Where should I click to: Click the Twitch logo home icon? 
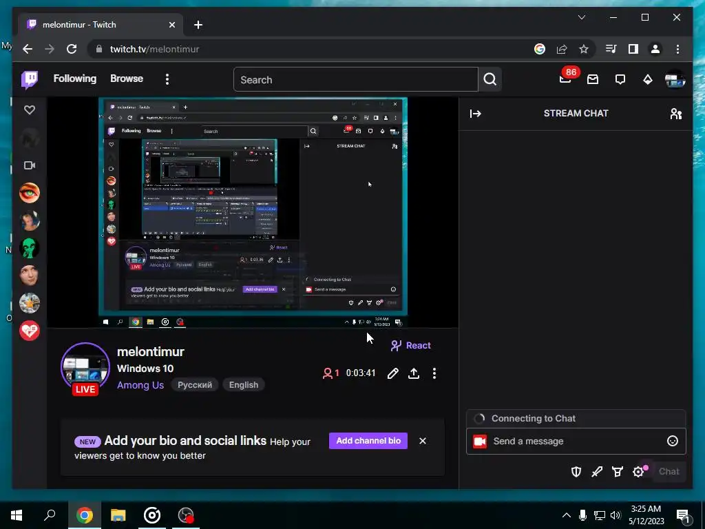pos(30,80)
